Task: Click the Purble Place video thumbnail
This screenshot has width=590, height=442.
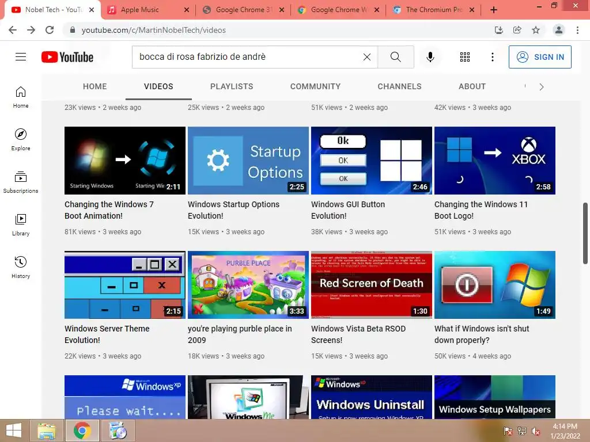Action: [x=248, y=285]
